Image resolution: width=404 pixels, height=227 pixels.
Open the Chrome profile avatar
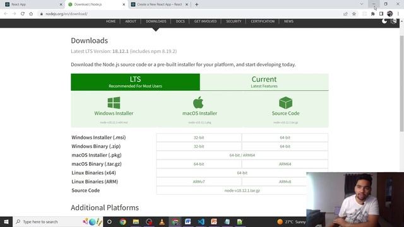[390, 14]
